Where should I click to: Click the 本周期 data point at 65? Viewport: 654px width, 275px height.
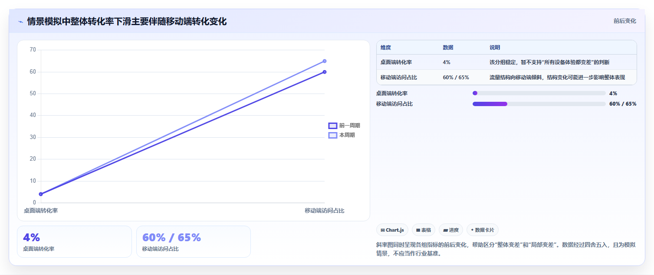325,61
